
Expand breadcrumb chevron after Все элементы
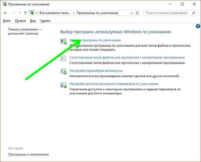click(73, 13)
